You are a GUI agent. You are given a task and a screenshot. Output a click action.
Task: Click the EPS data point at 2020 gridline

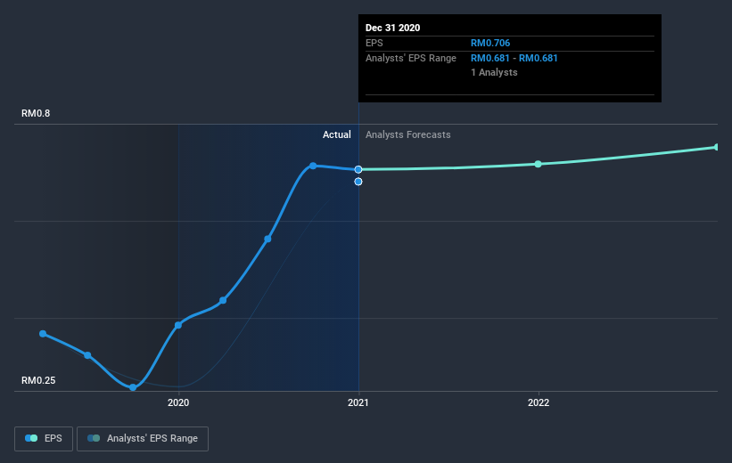[178, 325]
